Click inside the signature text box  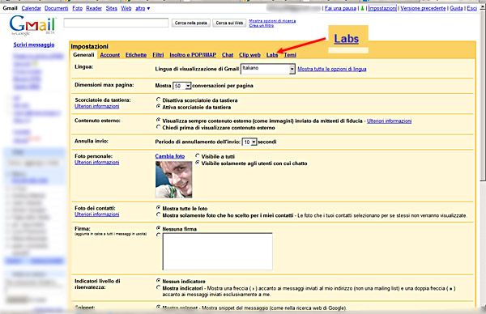click(218, 252)
